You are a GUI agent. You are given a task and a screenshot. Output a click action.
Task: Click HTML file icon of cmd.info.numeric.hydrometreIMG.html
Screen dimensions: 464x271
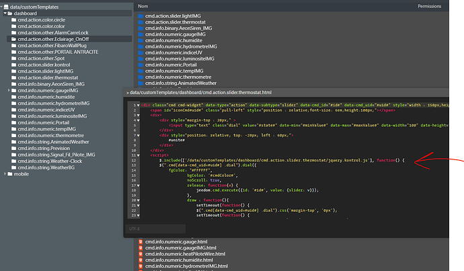click(x=141, y=266)
